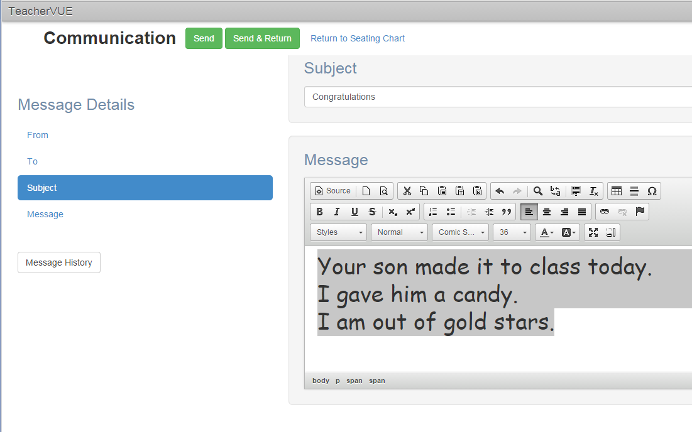692x432 pixels.
Task: Follow the Return to Seating Chart link
Action: pyautogui.click(x=358, y=38)
